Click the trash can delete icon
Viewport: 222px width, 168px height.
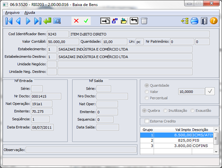click(144, 21)
